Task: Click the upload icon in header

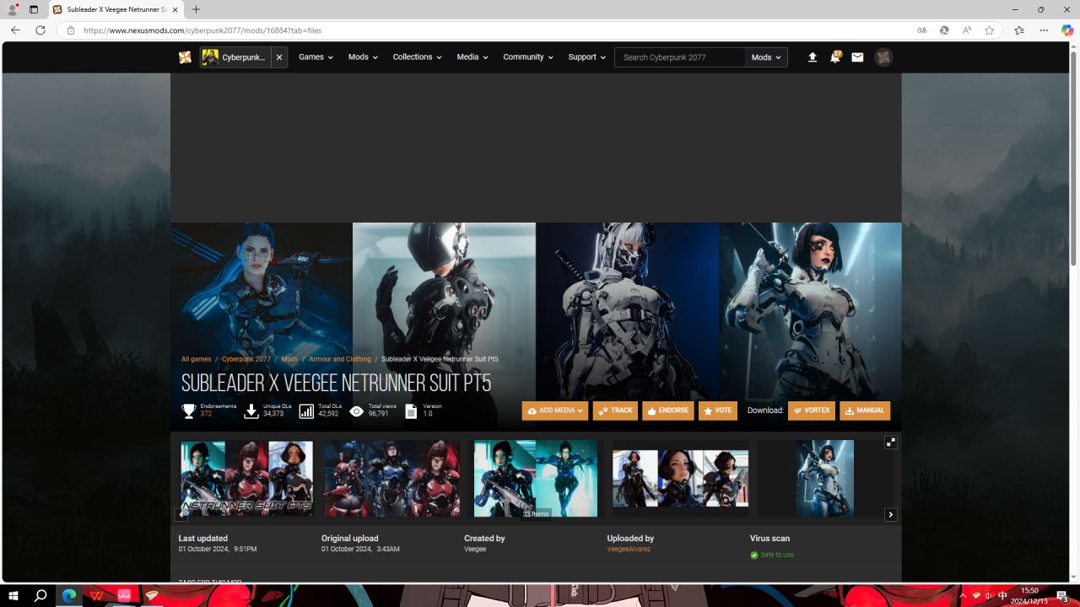Action: tap(813, 57)
